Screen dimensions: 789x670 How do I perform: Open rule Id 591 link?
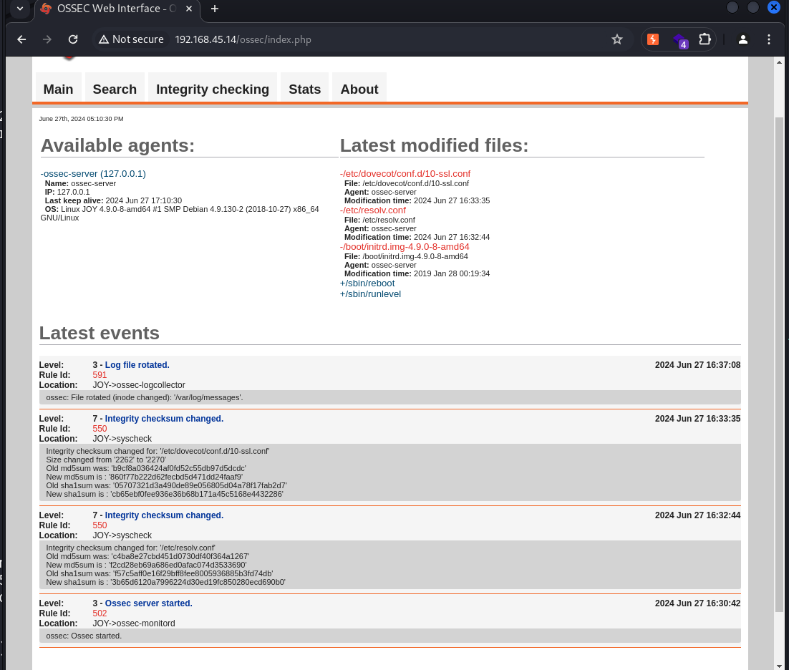(x=100, y=375)
